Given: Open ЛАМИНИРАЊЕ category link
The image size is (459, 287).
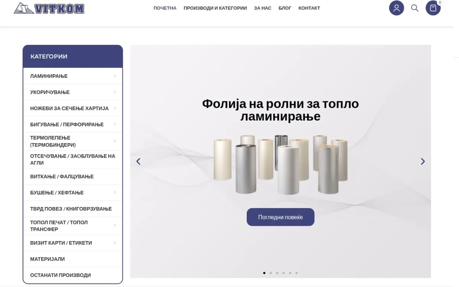Looking at the screenshot, I should tap(49, 76).
